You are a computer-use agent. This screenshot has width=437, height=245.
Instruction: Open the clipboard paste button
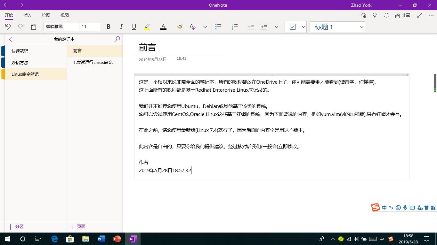[x=34, y=27]
